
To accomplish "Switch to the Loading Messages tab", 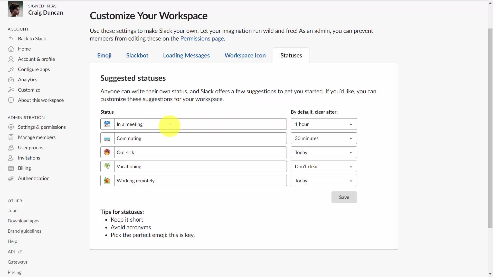I will click(186, 55).
